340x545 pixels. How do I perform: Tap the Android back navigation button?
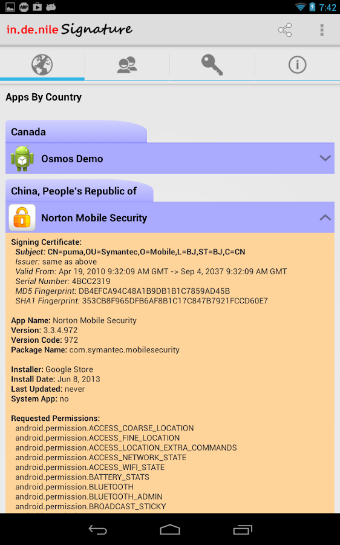tap(97, 530)
